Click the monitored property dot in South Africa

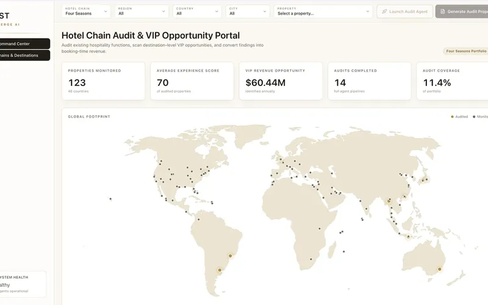(310, 259)
